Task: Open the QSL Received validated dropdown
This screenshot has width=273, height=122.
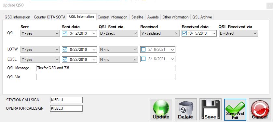Action: tap(160, 33)
